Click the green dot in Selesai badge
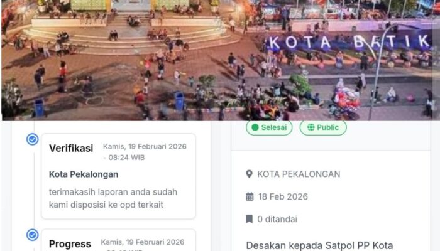Image resolution: width=440 pixels, height=251 pixels. (255, 127)
